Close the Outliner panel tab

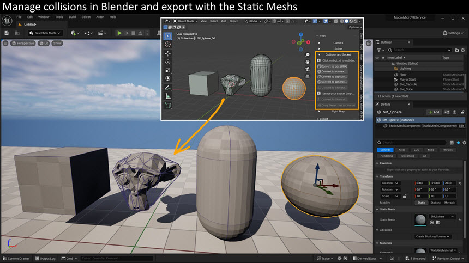point(409,42)
